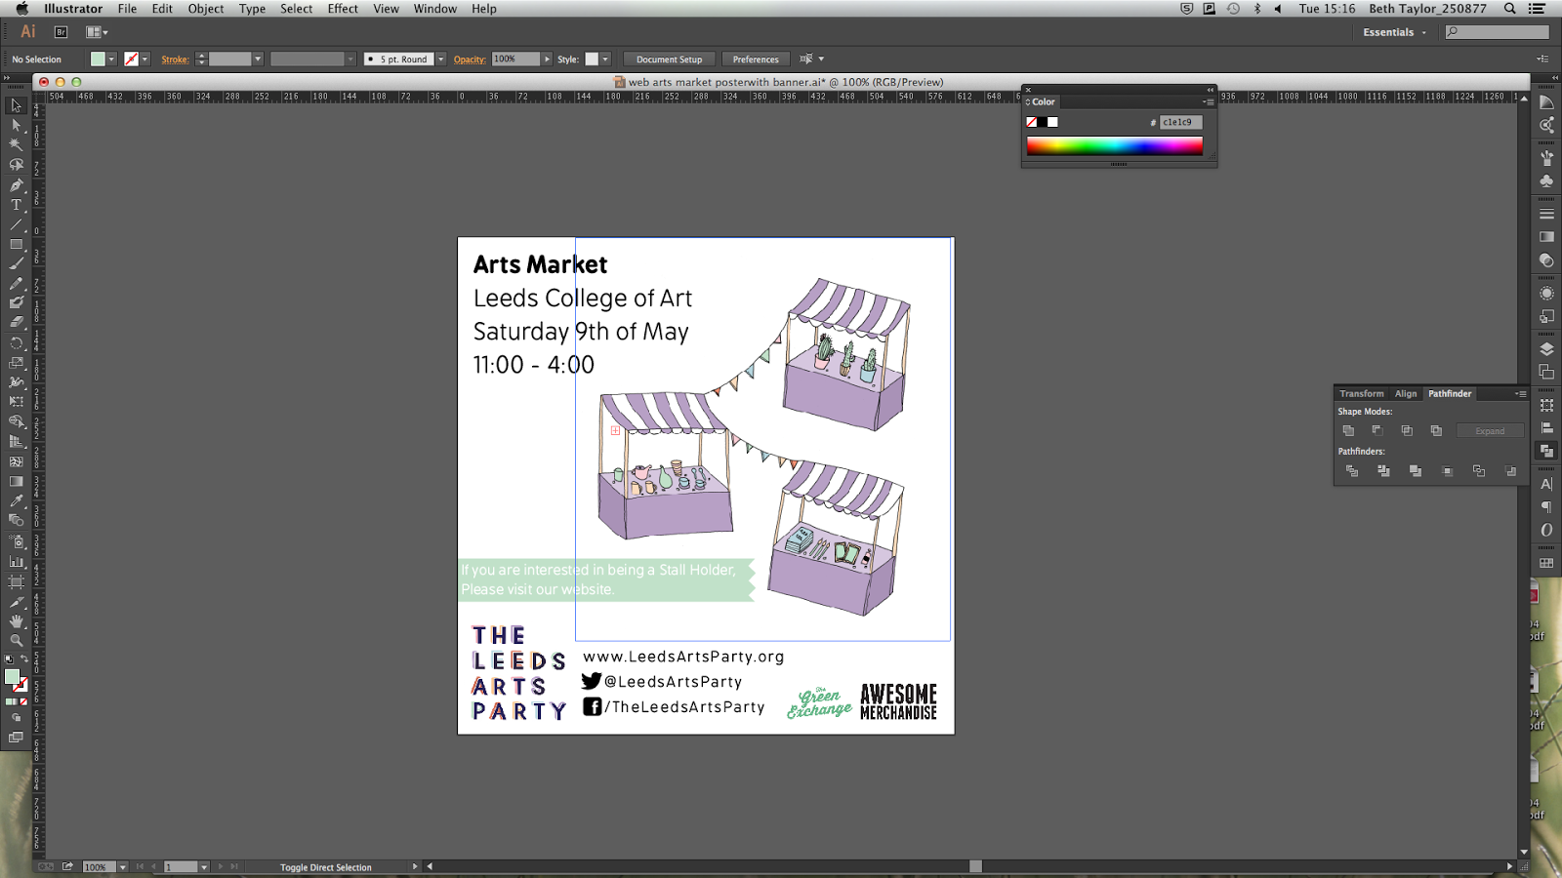Select the Eraser tool
This screenshot has height=878, width=1562.
(x=16, y=322)
